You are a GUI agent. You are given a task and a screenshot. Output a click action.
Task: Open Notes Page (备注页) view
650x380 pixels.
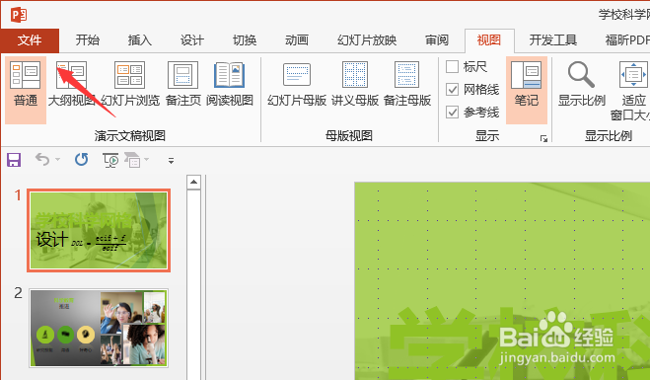[182, 84]
